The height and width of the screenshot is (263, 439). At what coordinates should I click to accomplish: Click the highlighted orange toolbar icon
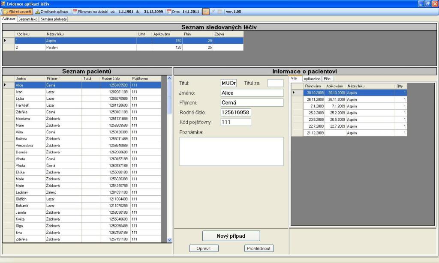(206, 12)
